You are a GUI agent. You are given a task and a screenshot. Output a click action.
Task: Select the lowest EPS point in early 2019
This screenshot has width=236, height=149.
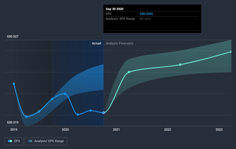tap(26, 117)
